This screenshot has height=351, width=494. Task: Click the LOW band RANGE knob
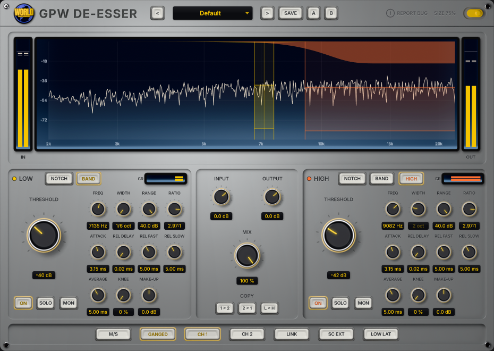pos(149,209)
